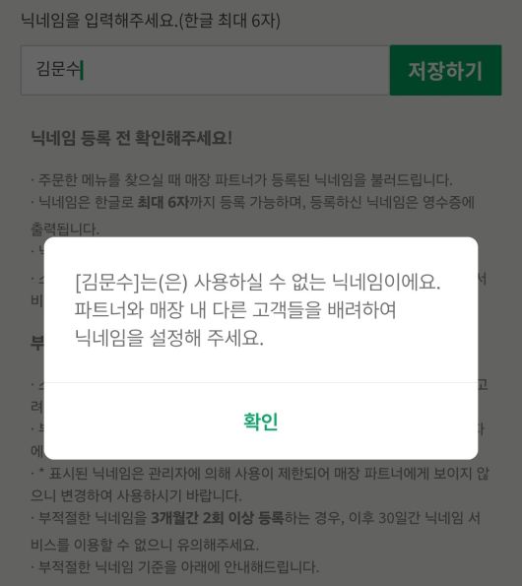This screenshot has width=522, height=586.
Task: Click the (한글 최대 6자) hint text
Action: (229, 20)
